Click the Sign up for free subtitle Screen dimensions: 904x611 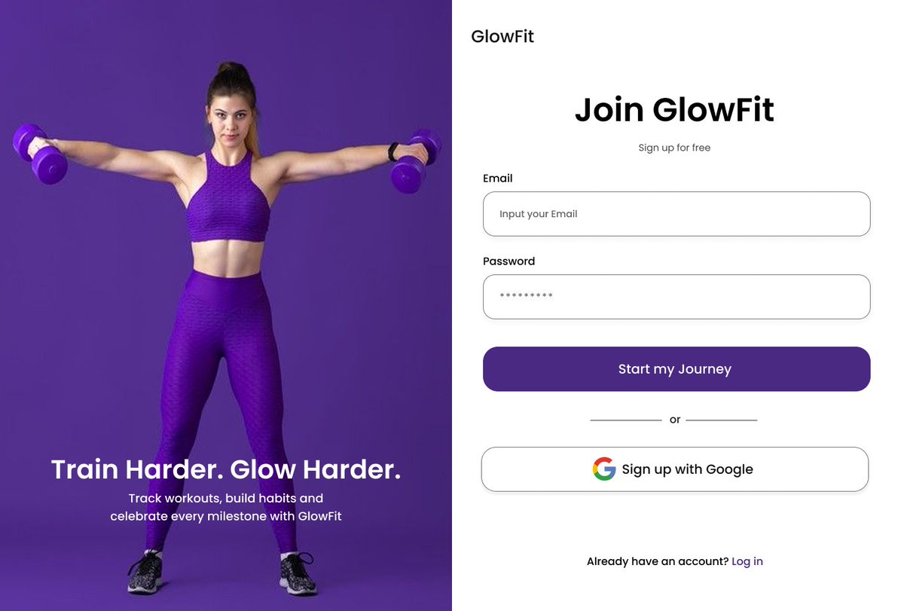coord(674,148)
